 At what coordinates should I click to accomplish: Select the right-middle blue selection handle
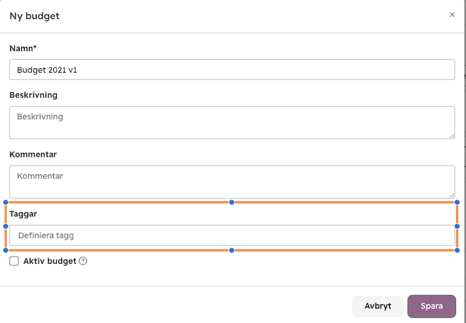[x=457, y=226]
